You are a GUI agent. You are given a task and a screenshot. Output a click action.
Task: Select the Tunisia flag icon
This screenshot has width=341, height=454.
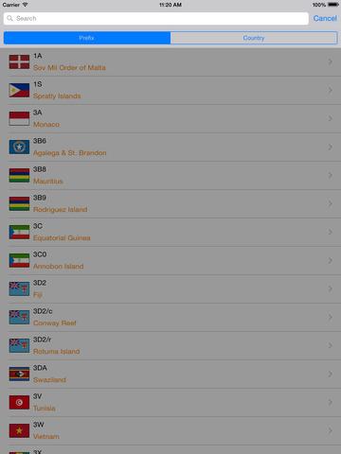[19, 402]
